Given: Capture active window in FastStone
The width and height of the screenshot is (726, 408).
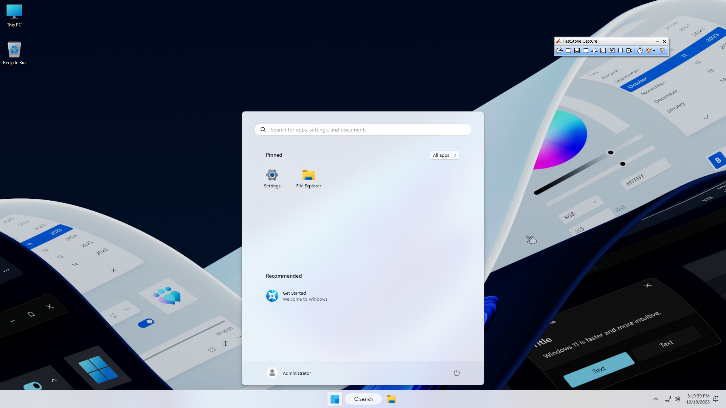Looking at the screenshot, I should [568, 50].
